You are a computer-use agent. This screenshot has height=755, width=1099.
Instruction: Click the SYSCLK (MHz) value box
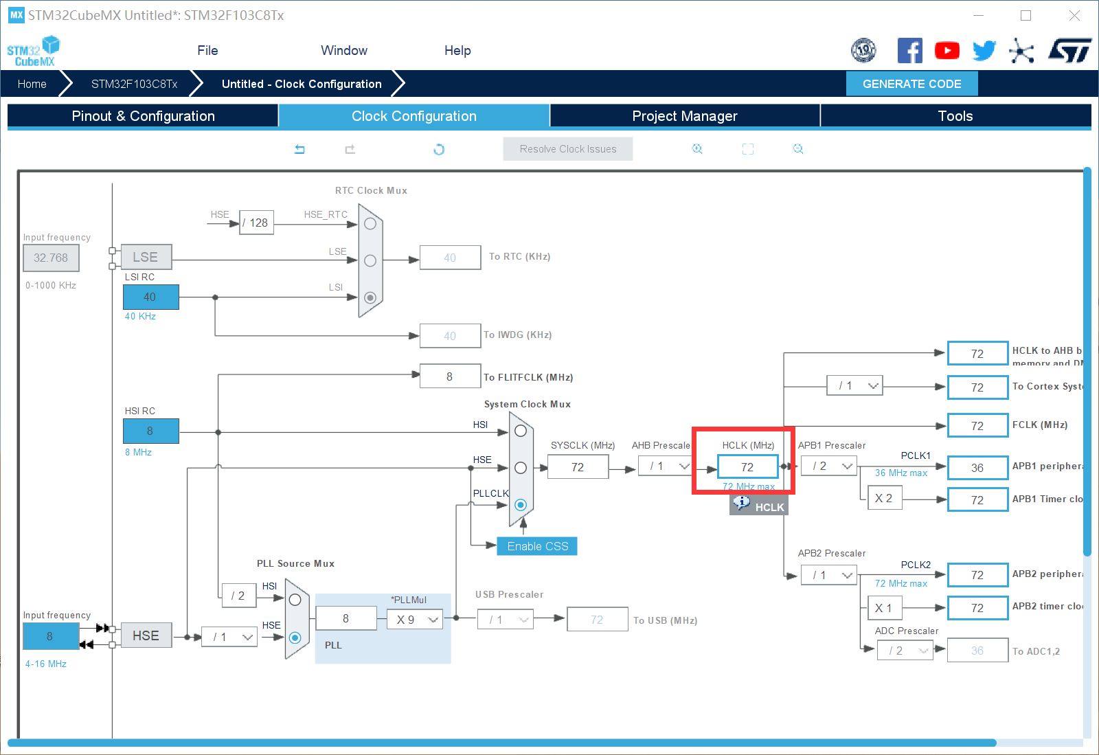(x=578, y=467)
